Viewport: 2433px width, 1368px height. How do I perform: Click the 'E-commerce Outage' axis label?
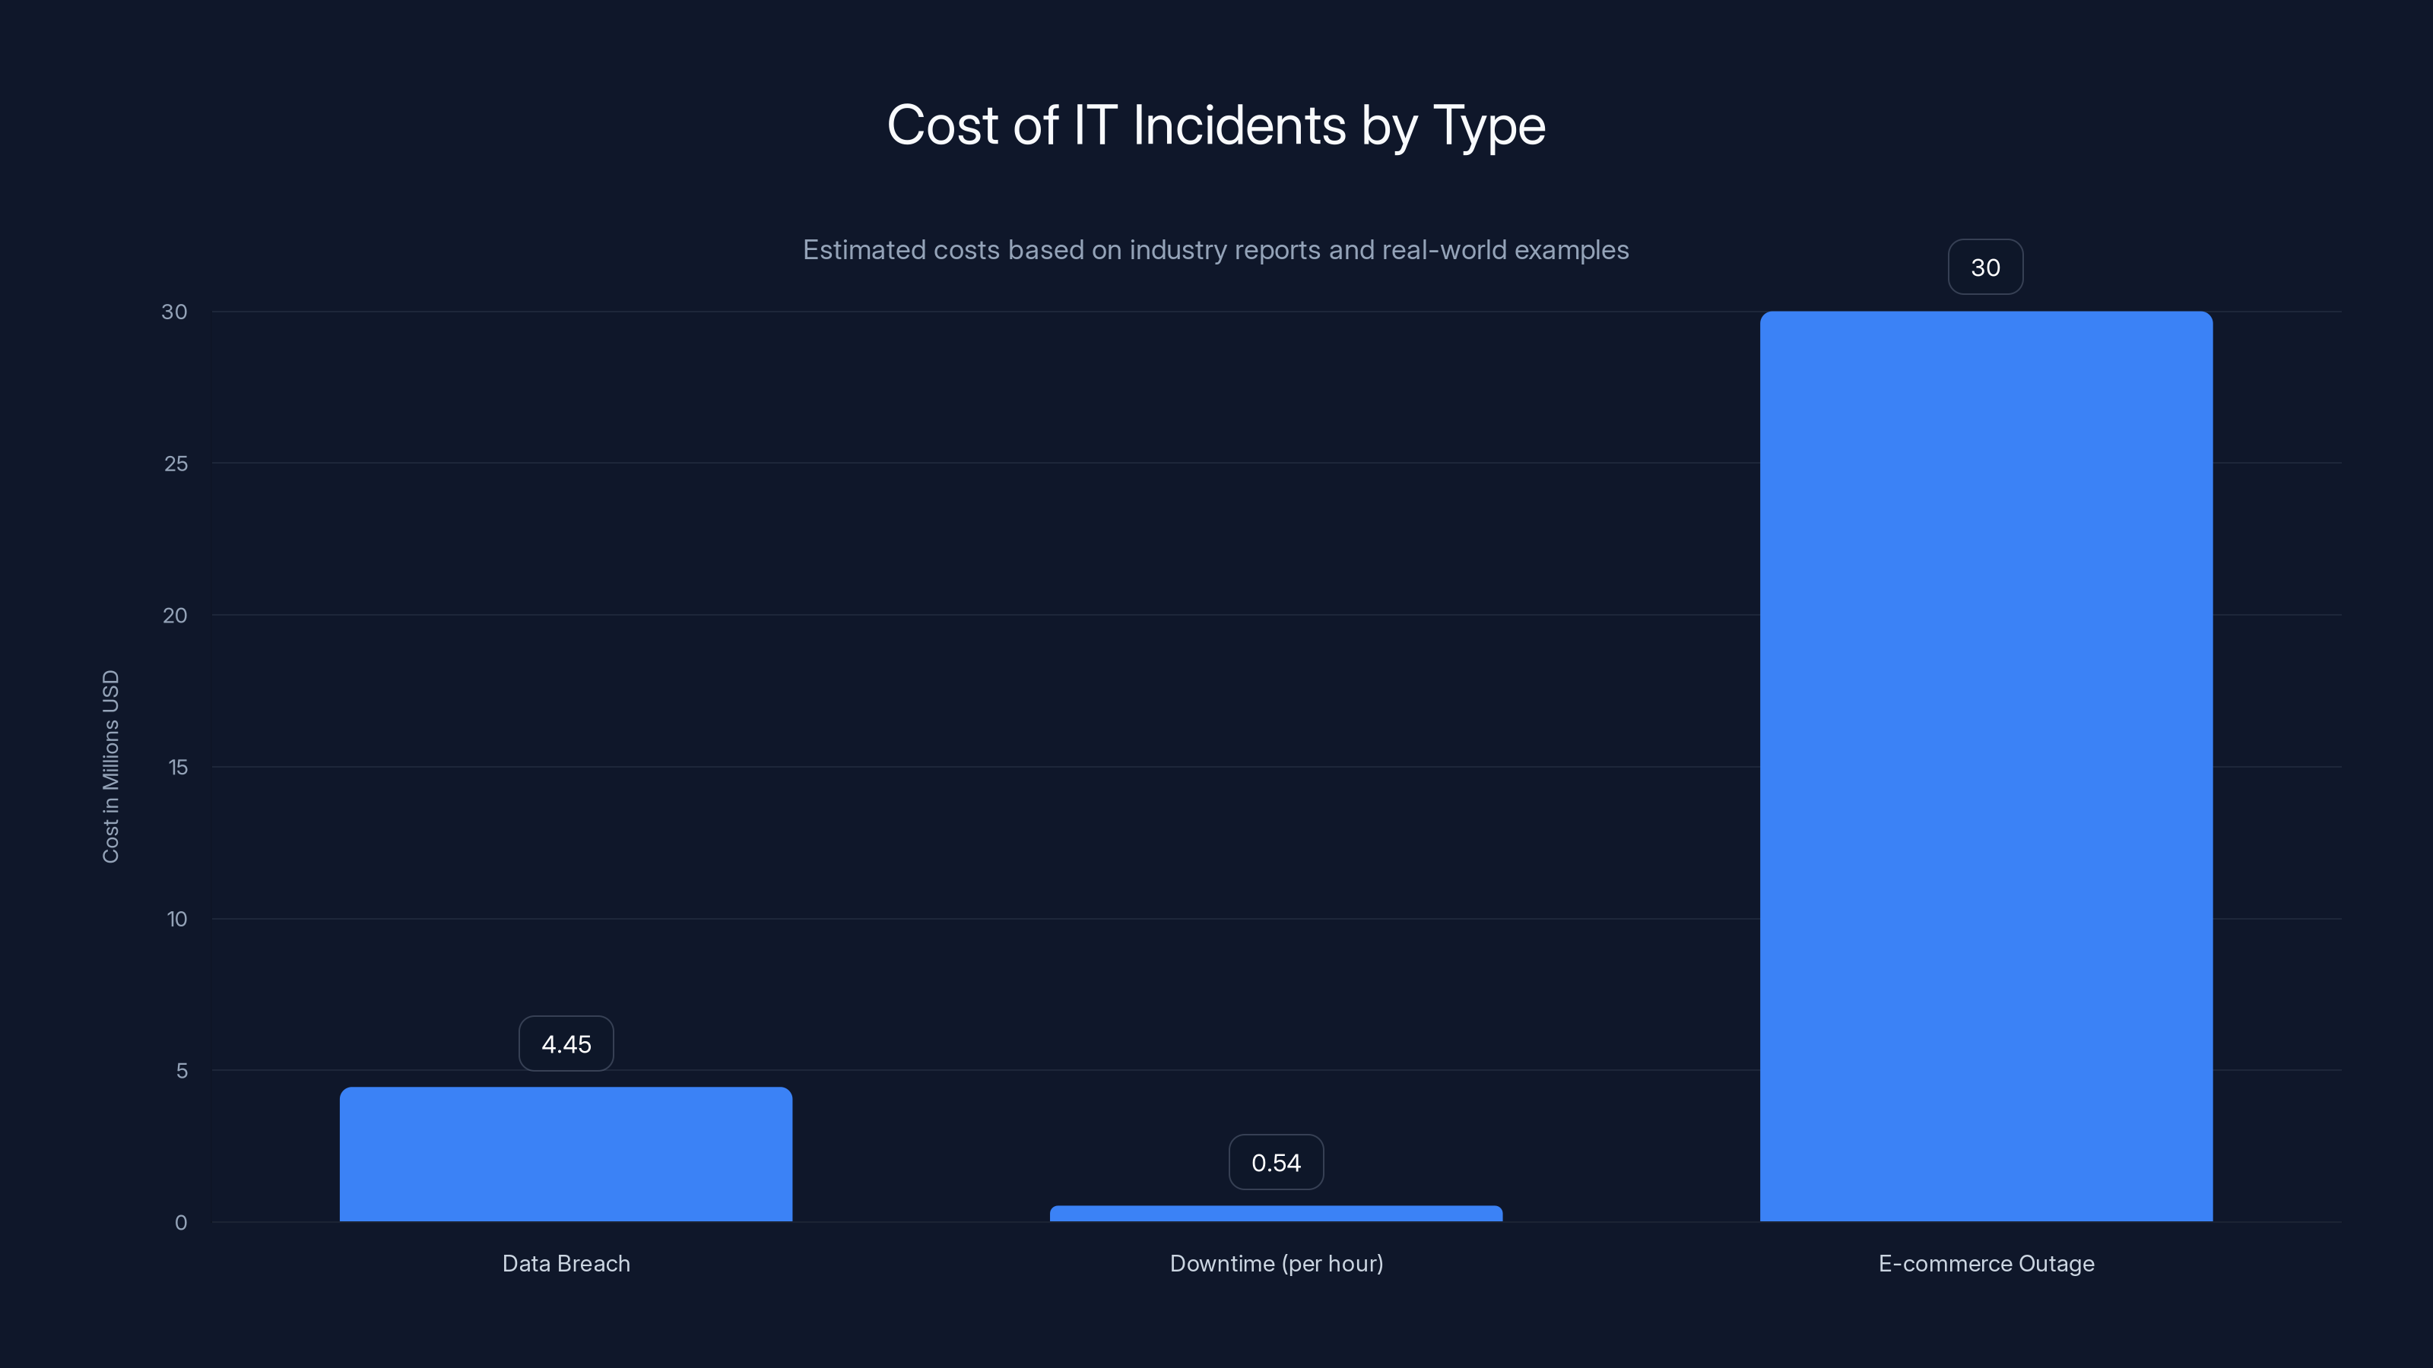click(1986, 1263)
